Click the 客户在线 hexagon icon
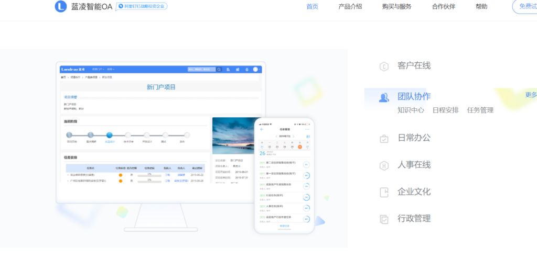Screen dimensions: 537x260 [384, 66]
